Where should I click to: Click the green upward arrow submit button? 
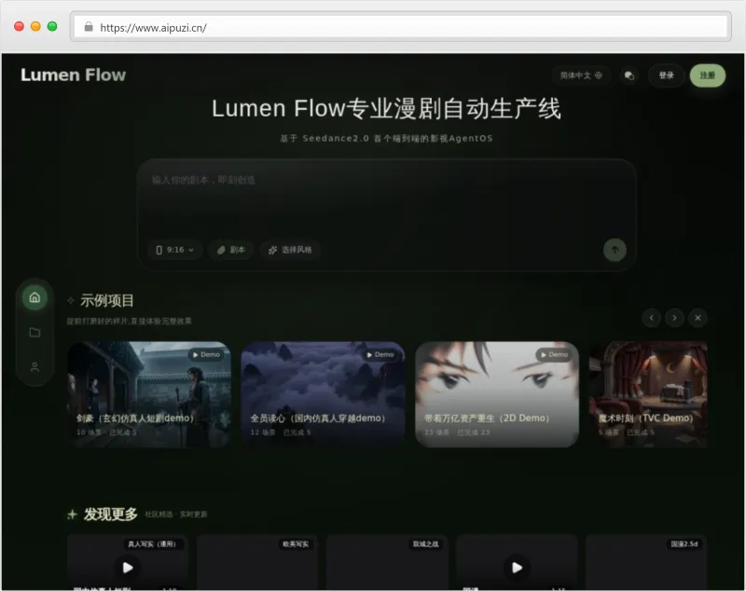615,250
